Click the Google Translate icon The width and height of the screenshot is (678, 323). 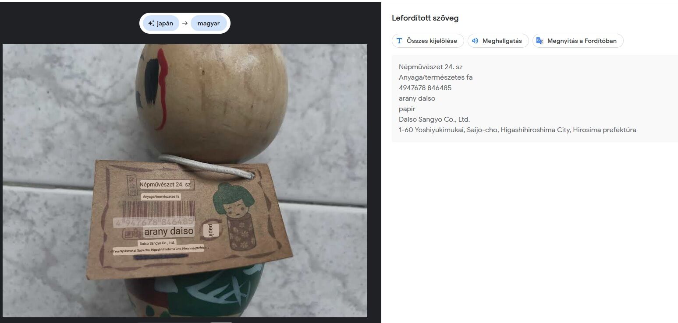click(540, 41)
